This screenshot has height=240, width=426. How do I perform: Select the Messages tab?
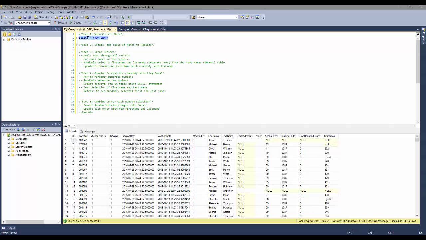point(88,131)
